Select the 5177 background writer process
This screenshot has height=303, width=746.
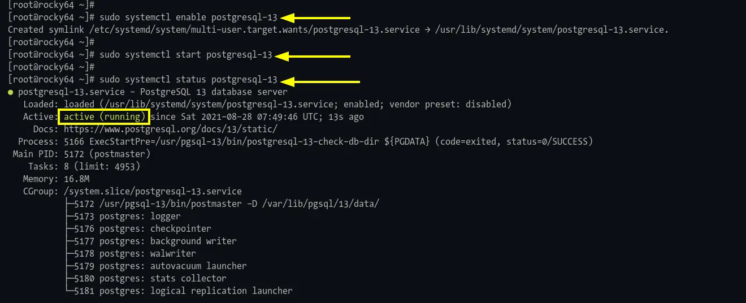click(151, 241)
